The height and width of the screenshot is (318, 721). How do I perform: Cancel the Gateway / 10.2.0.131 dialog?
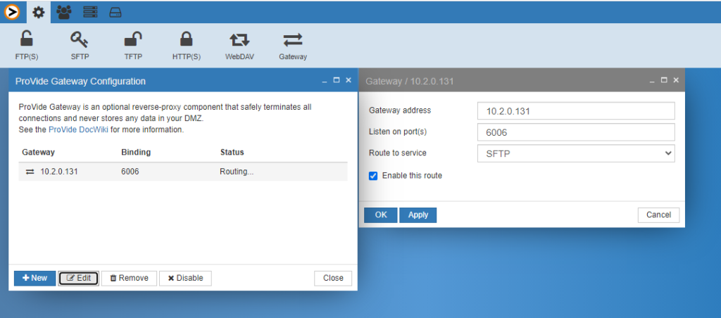coord(658,215)
